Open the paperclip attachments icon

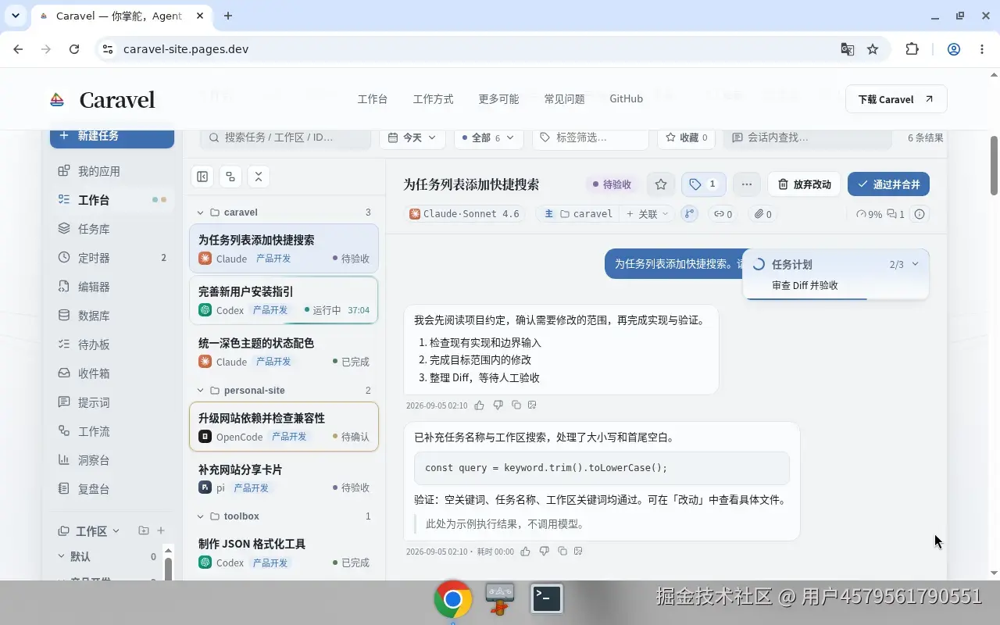pos(762,214)
